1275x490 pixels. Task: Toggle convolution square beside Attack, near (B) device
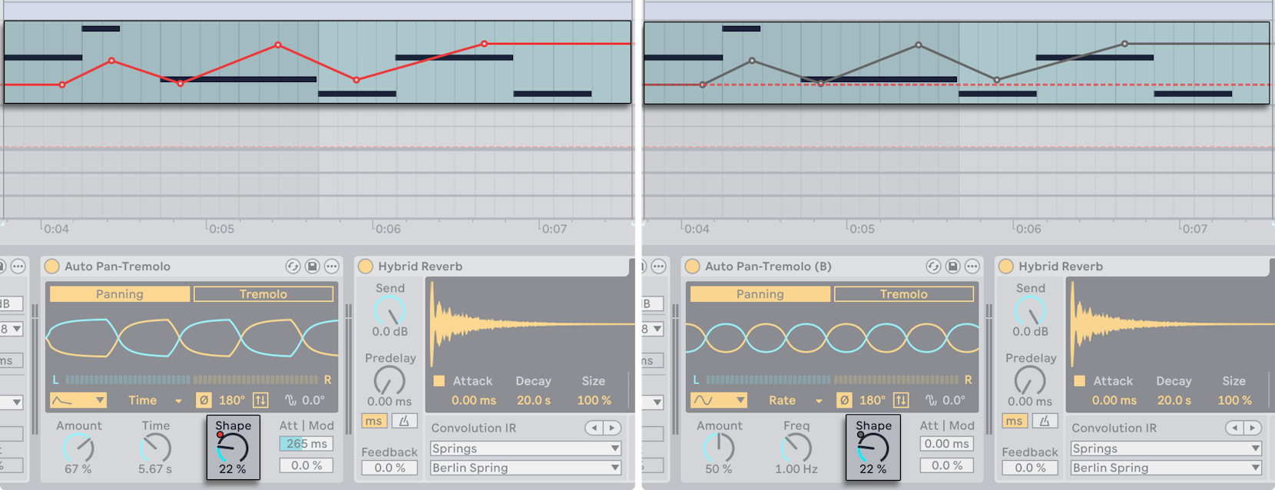point(1079,381)
